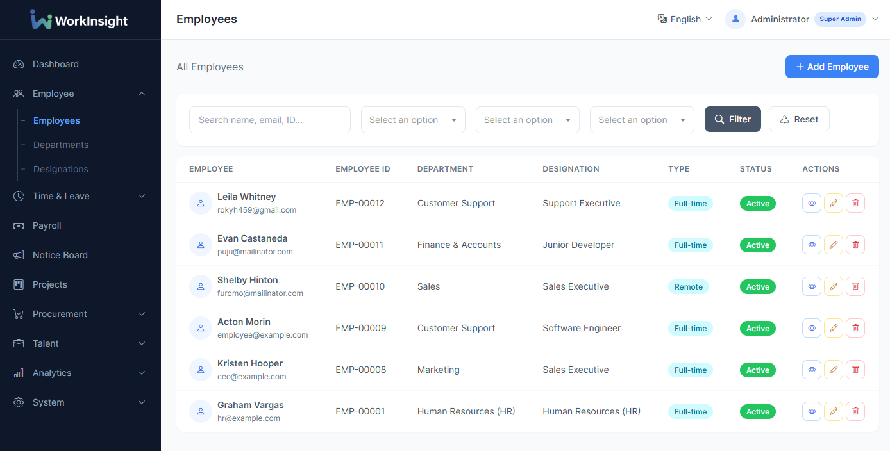Open Leila Whitney's employee view details icon
Viewport: 890px width, 451px height.
(811, 203)
